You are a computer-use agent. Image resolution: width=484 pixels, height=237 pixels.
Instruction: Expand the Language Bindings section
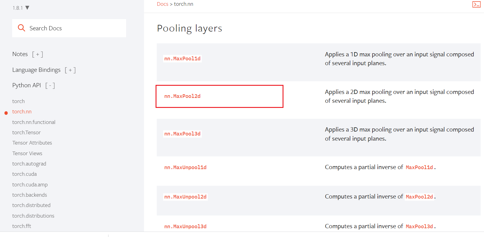click(x=70, y=70)
